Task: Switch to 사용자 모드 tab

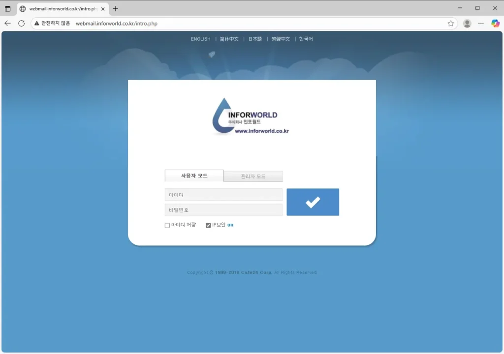Action: 194,176
